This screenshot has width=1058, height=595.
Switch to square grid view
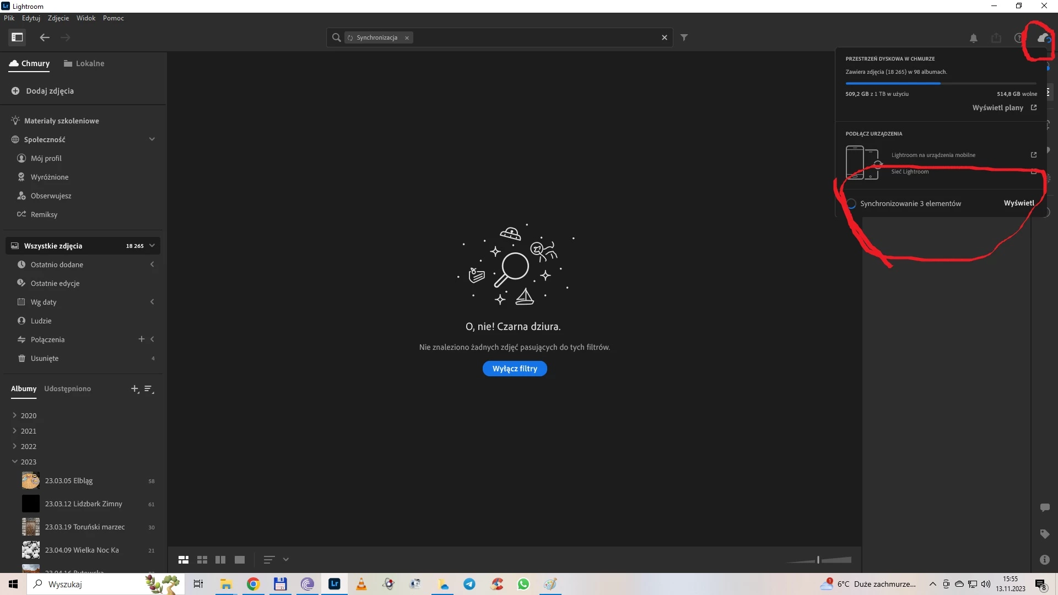point(202,560)
